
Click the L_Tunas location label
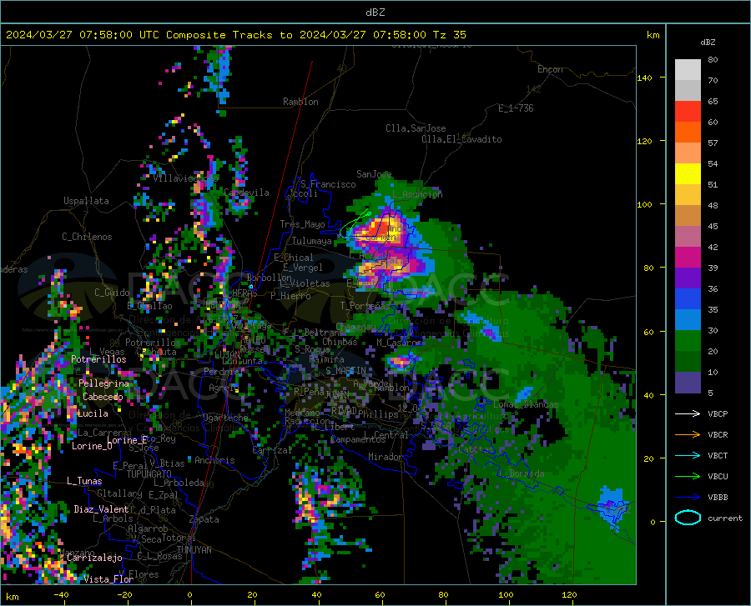[x=84, y=481]
